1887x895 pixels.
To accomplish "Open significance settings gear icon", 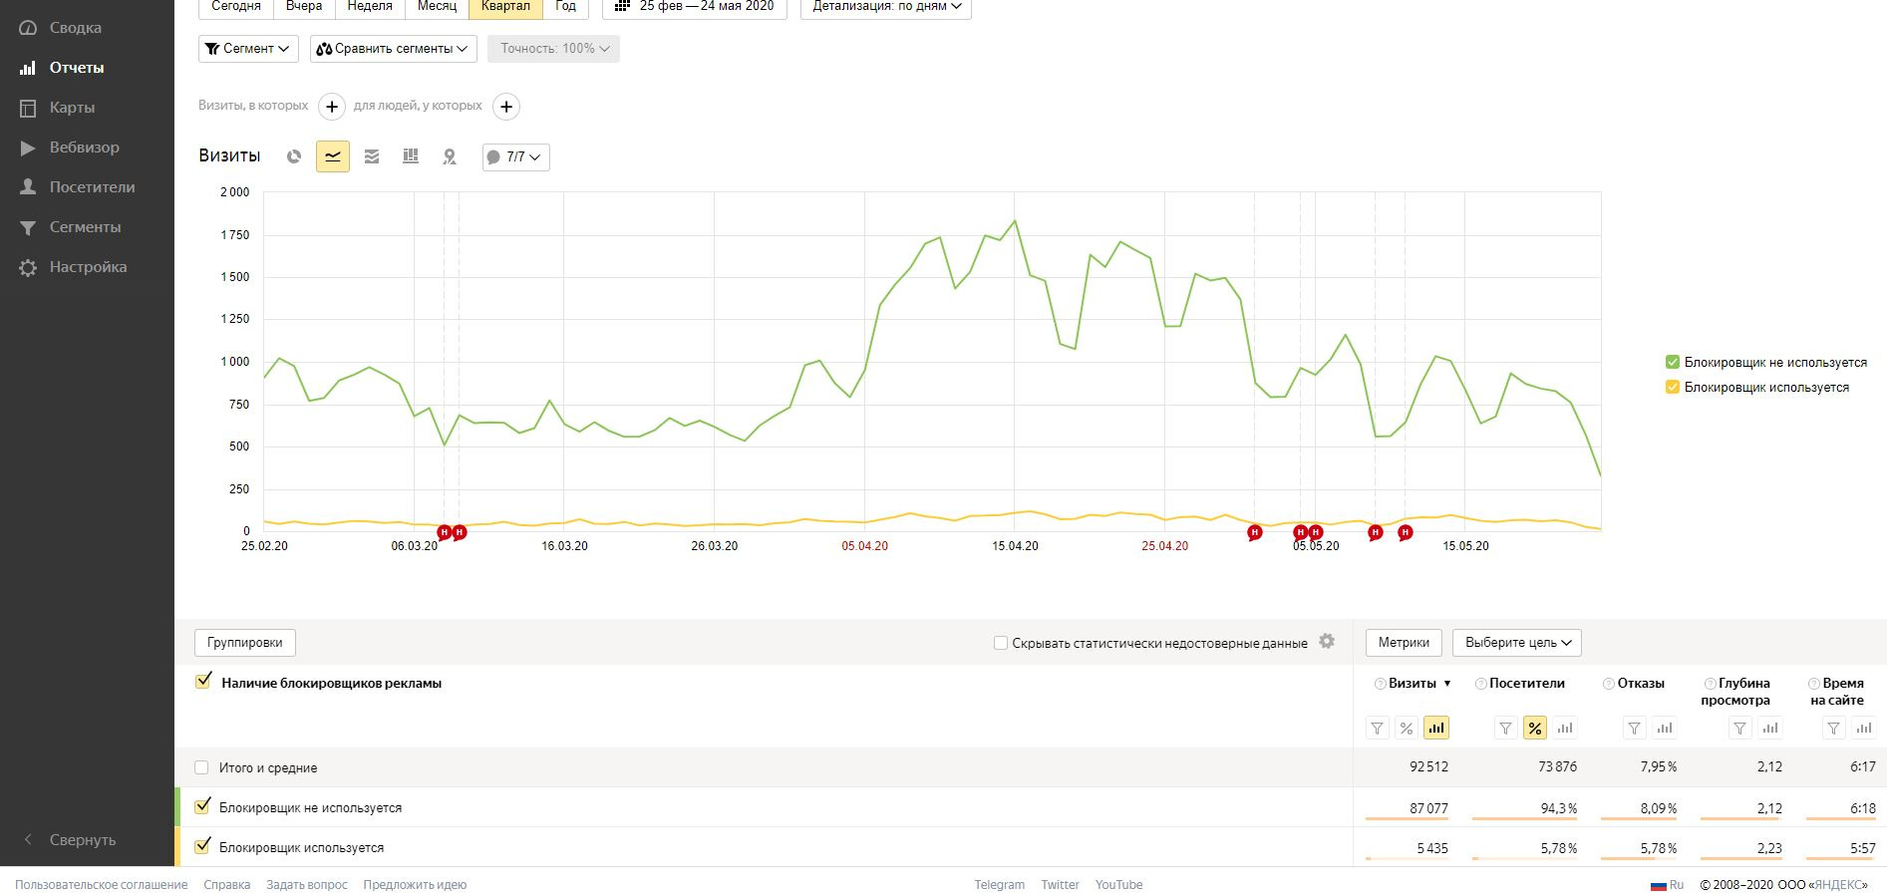I will [x=1327, y=642].
